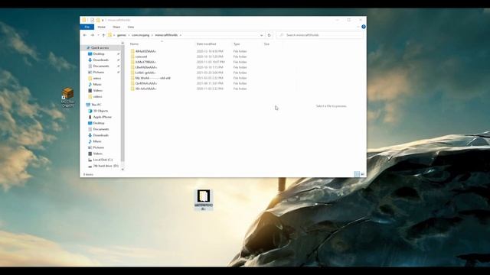Open Documents under This PC
This screenshot has width=490, height=275.
coord(101,129)
